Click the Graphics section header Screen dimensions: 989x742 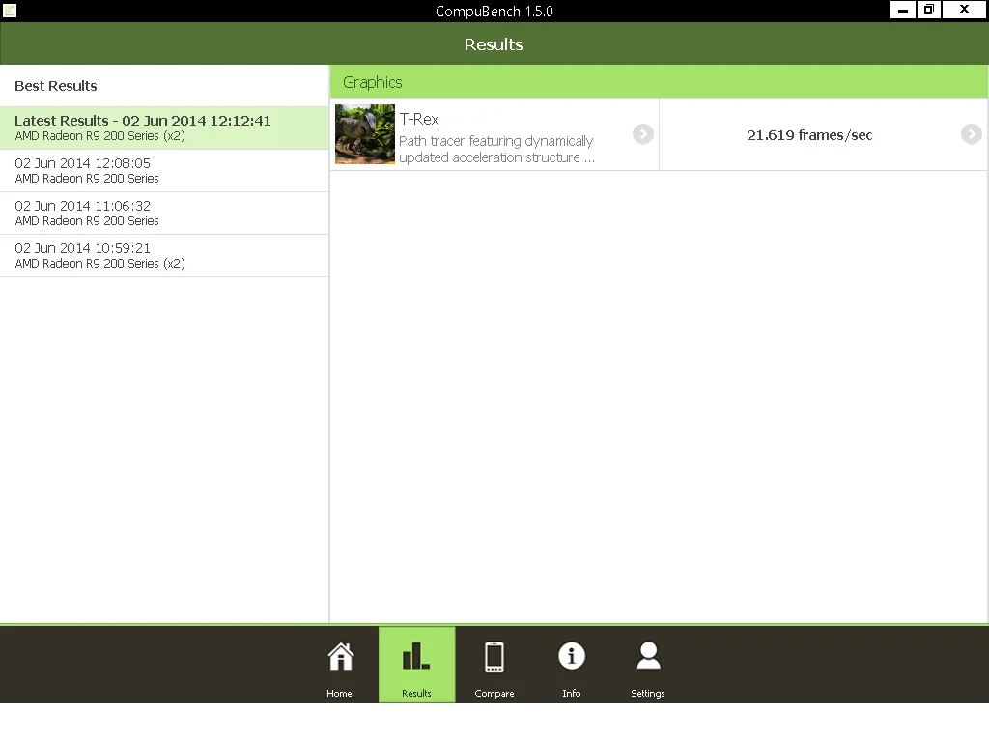659,82
